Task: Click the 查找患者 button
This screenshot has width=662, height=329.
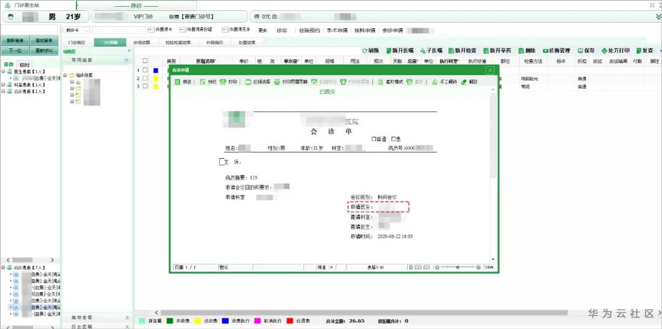Action: [x=44, y=40]
